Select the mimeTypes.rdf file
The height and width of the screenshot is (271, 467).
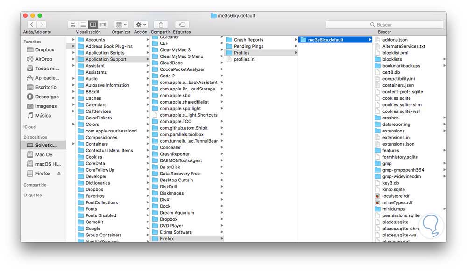pos(410,202)
